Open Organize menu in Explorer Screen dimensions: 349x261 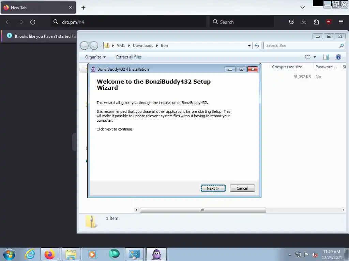tap(95, 57)
